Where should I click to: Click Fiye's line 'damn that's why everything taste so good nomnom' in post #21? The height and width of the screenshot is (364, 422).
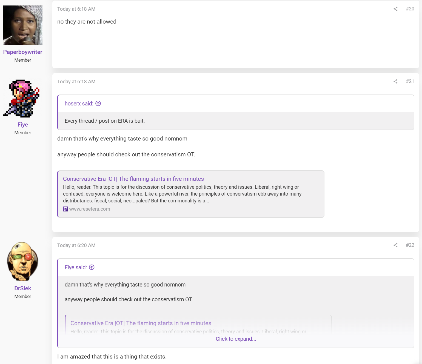(122, 139)
